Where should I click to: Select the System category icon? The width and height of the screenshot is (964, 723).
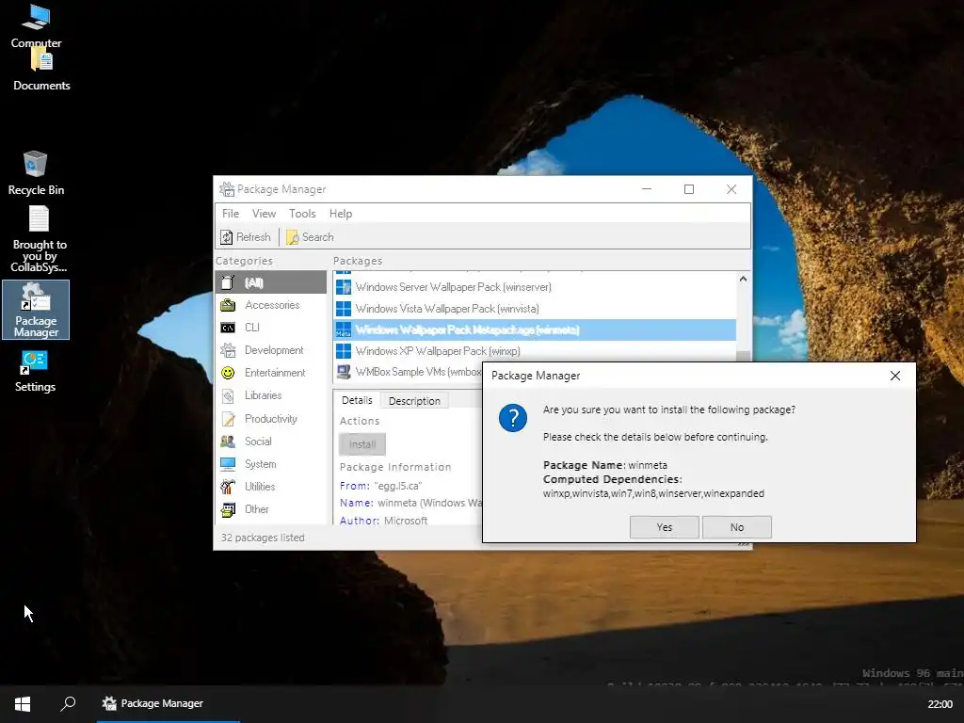[x=228, y=463]
